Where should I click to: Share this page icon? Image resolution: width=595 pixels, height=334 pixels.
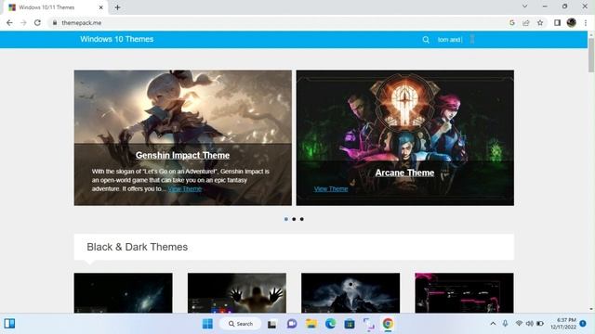click(x=526, y=22)
